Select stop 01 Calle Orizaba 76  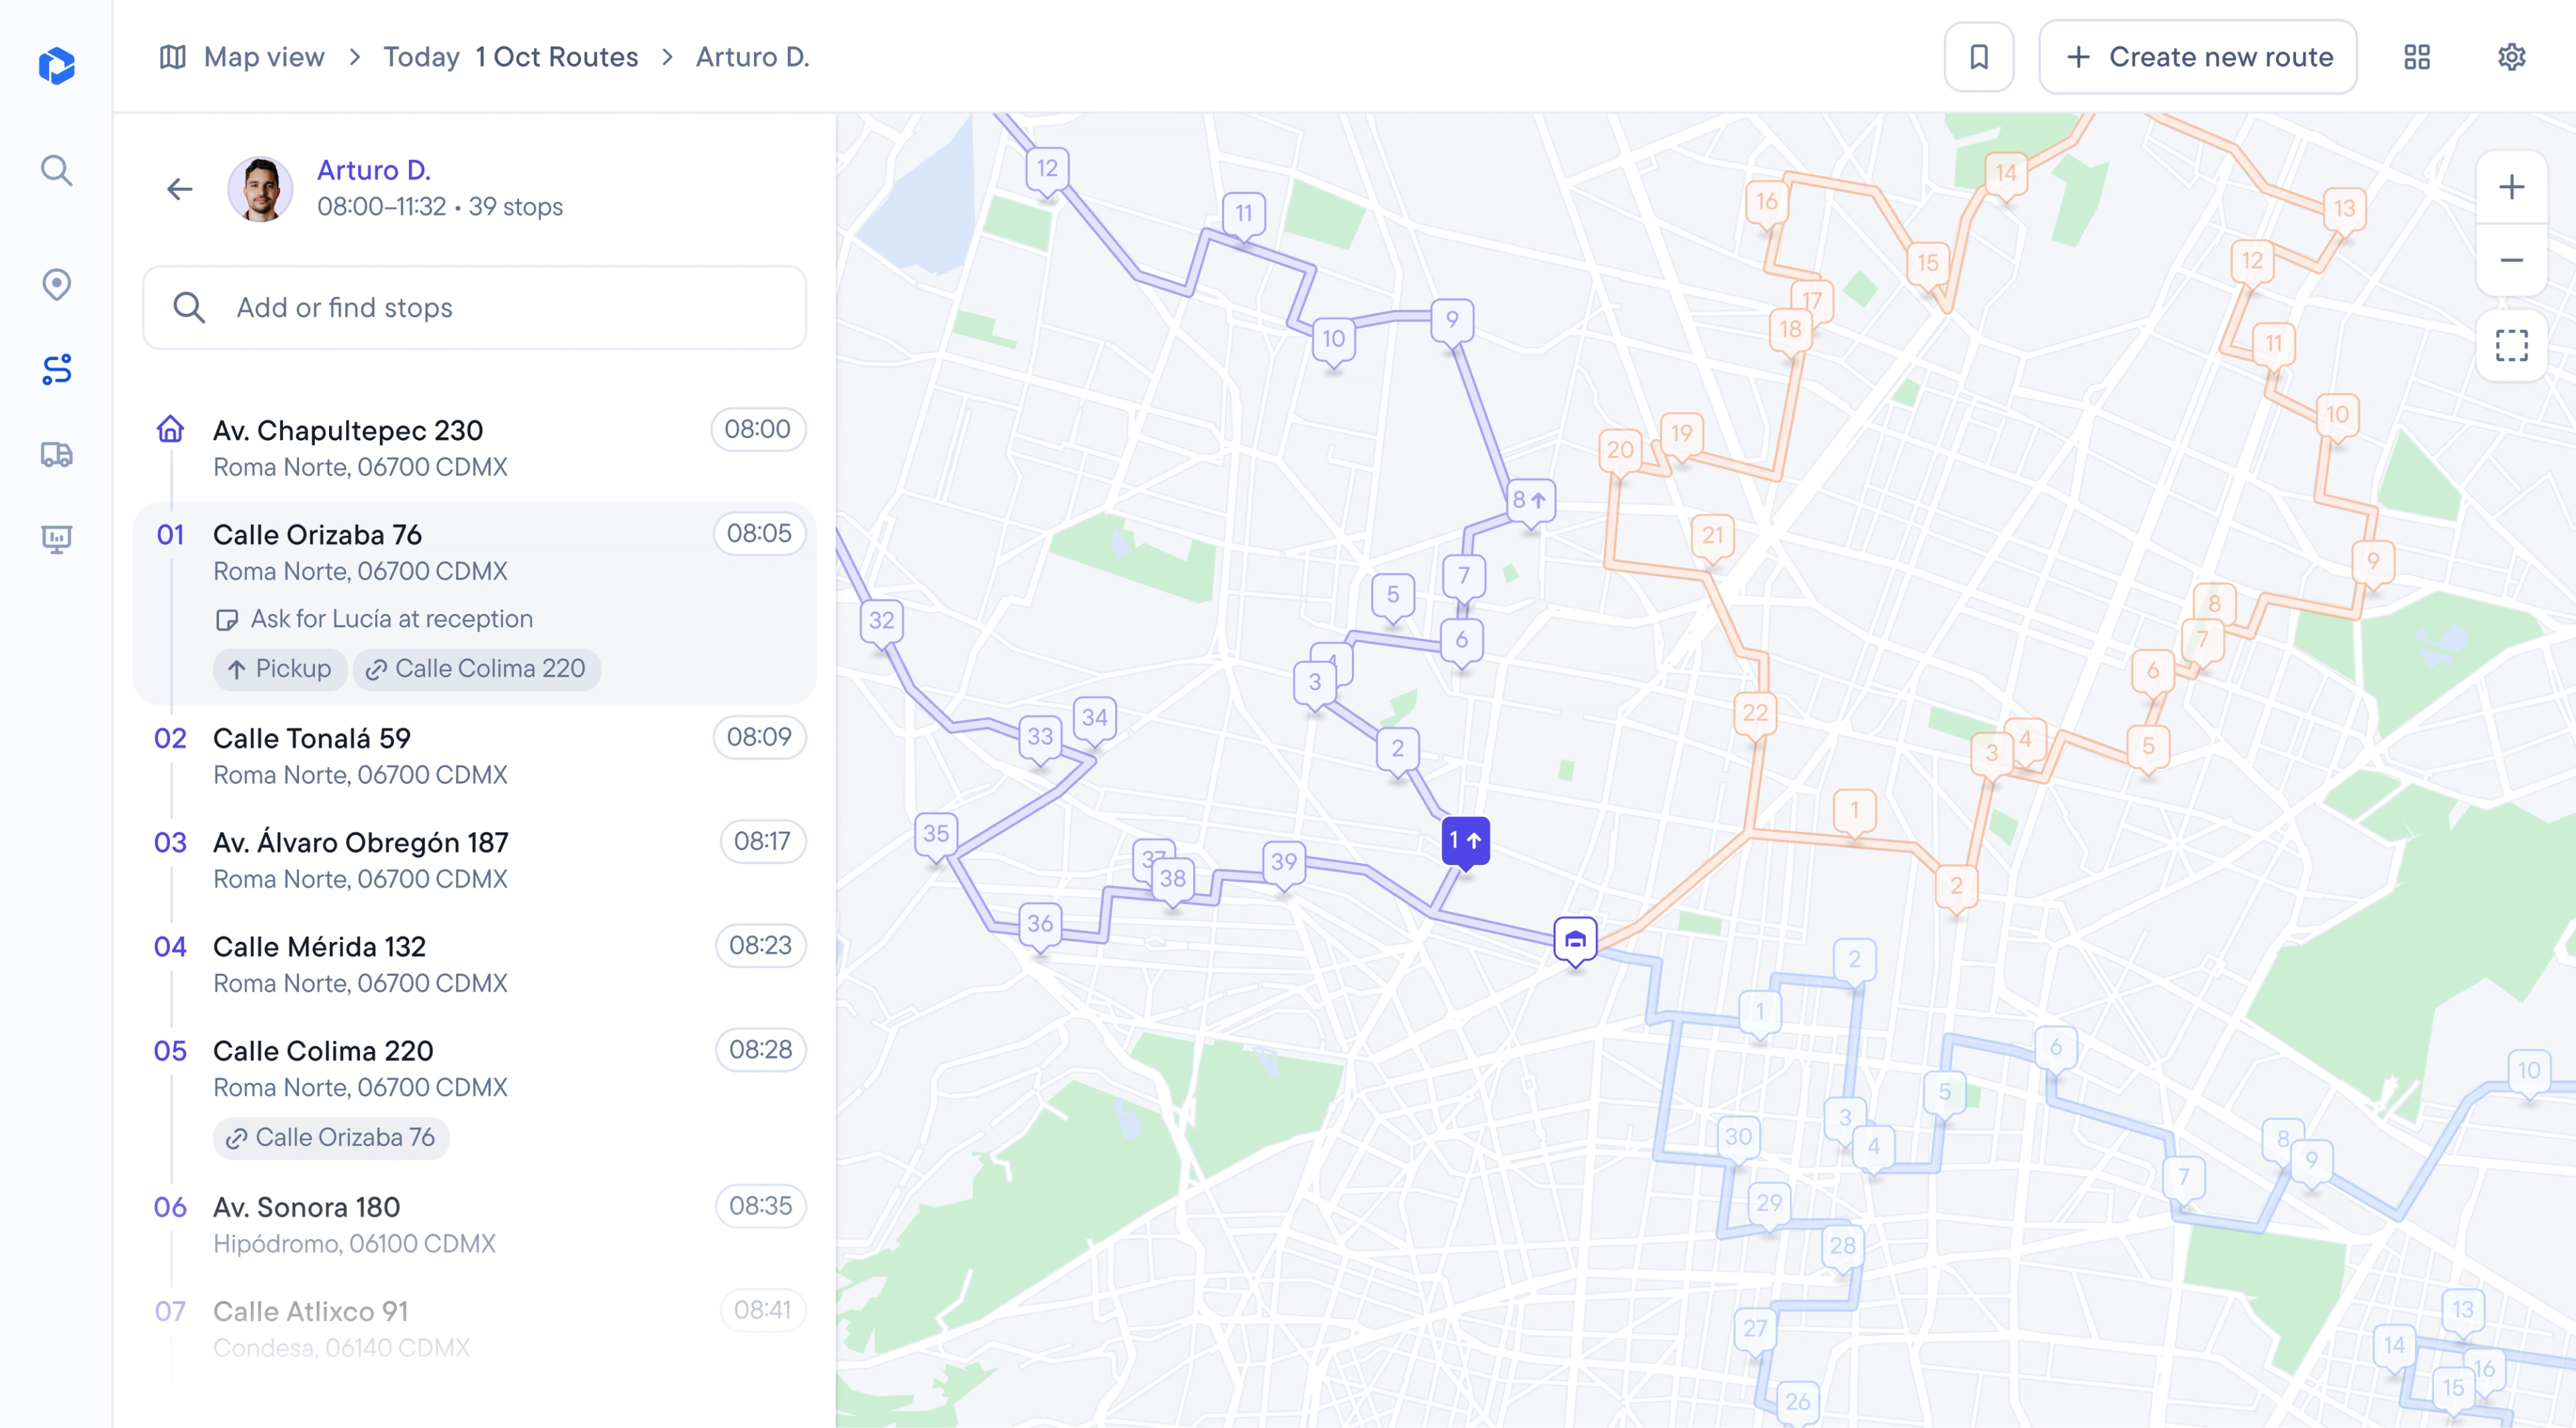(474, 604)
